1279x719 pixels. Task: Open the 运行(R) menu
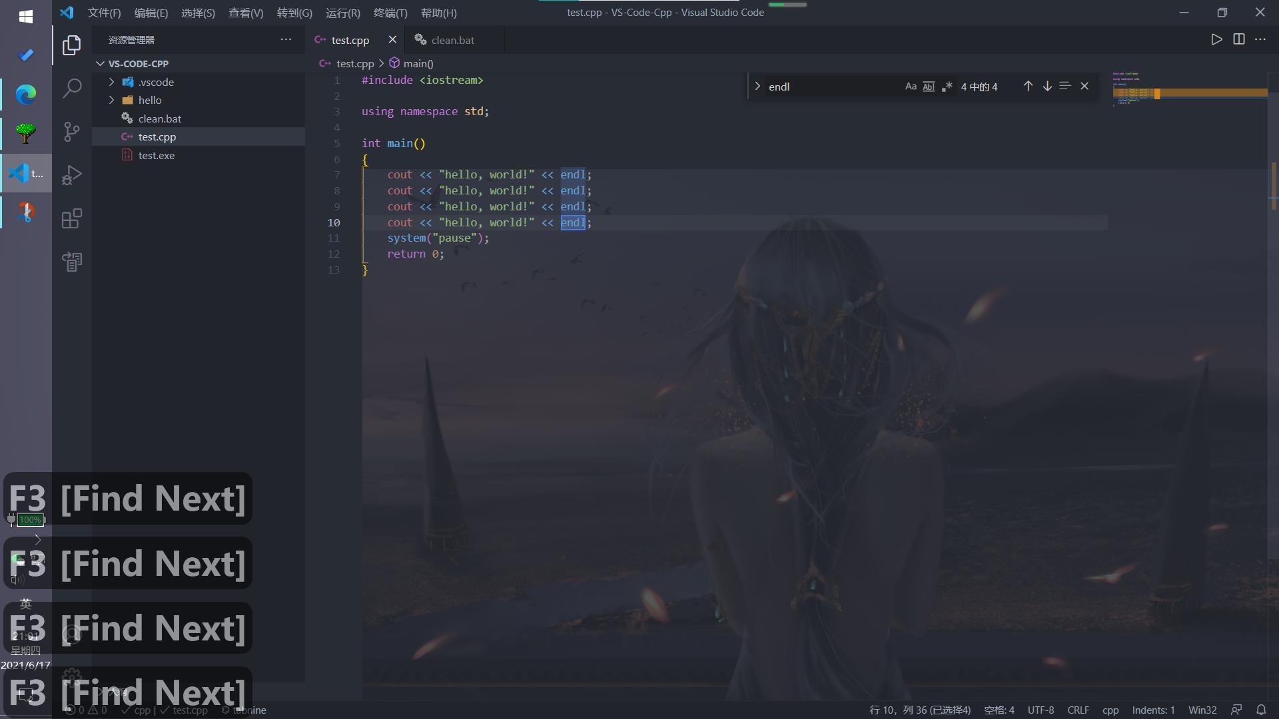pyautogui.click(x=342, y=13)
